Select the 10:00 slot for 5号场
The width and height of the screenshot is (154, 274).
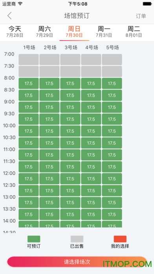click(x=112, y=131)
